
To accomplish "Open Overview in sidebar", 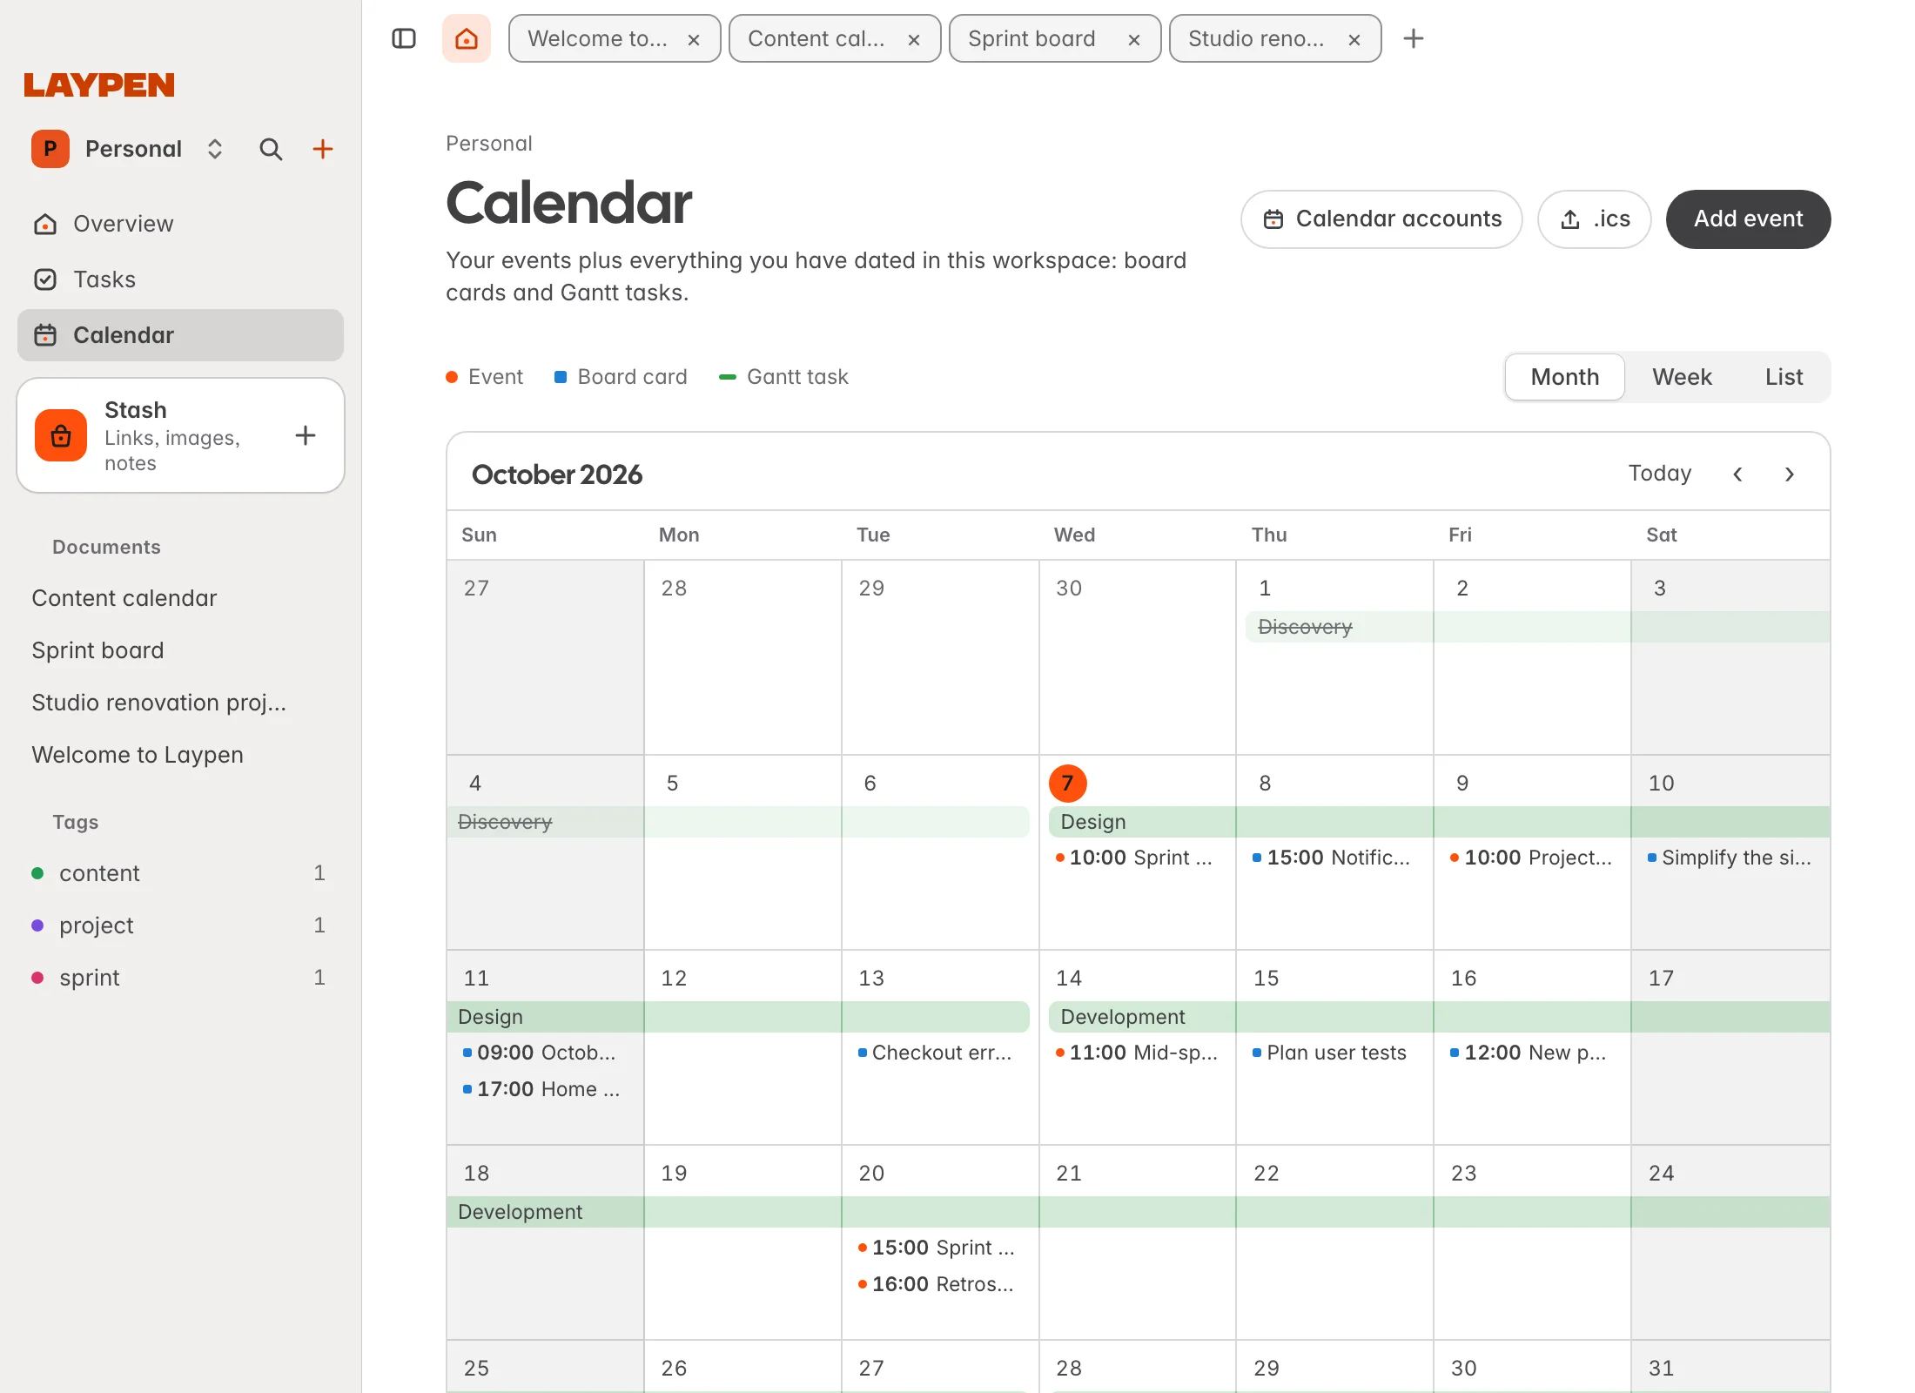I will click(x=180, y=224).
